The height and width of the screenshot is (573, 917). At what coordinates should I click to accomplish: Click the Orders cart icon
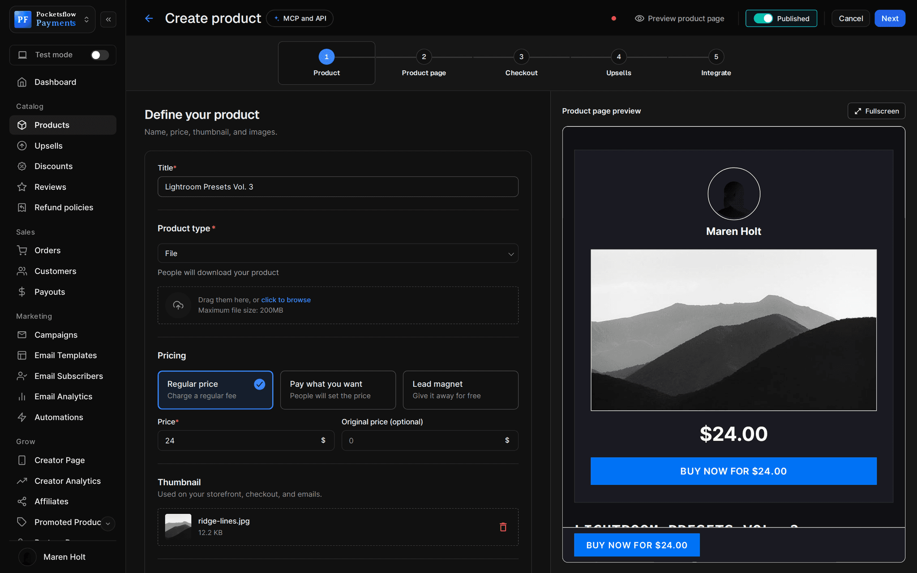22,250
